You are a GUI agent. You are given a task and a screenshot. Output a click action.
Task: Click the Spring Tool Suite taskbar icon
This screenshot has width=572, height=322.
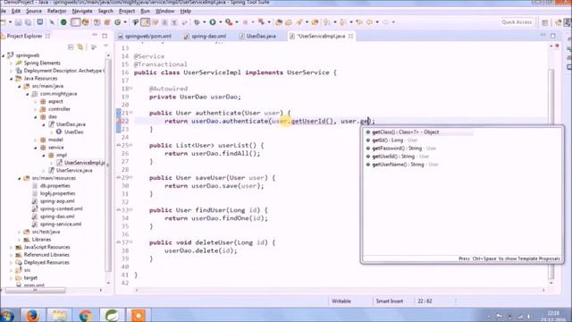pos(112,315)
